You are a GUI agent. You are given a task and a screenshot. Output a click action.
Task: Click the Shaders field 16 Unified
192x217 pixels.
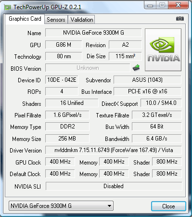point(72,103)
